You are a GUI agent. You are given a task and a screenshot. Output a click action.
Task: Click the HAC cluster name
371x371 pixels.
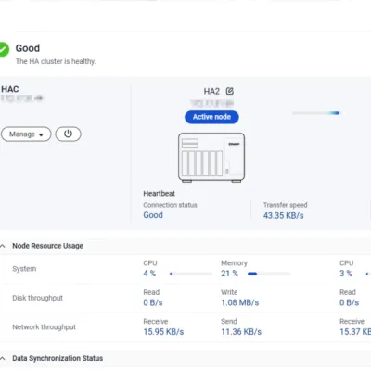click(10, 89)
